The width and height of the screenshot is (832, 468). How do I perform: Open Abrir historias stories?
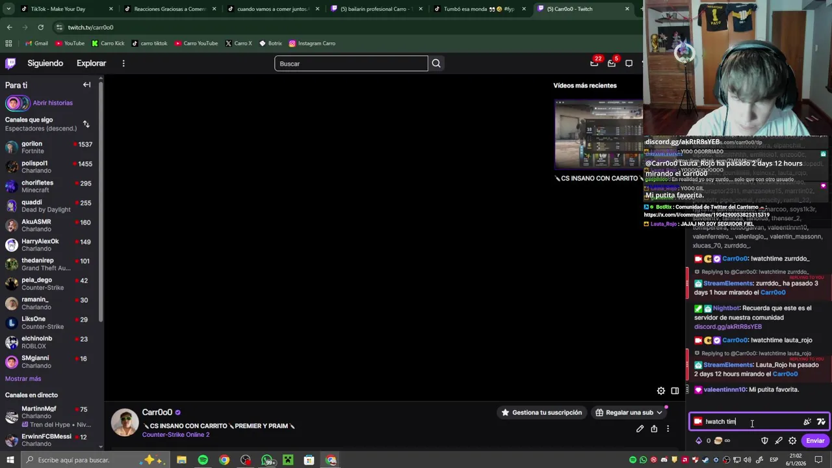[53, 103]
